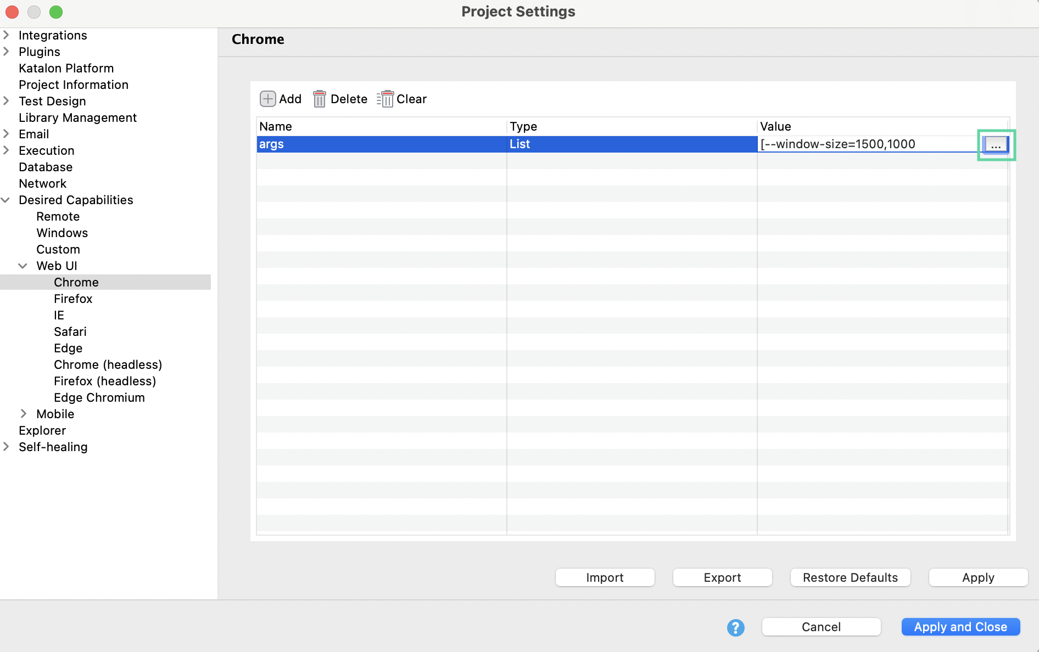
Task: Select Firefox under Web UI
Action: point(73,299)
